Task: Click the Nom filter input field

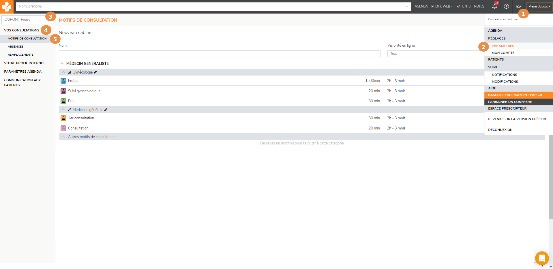Action: tap(219, 54)
